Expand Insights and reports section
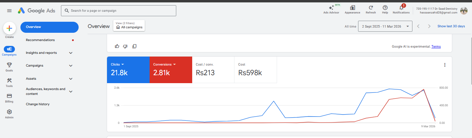The width and height of the screenshot is (472, 138). click(x=71, y=53)
